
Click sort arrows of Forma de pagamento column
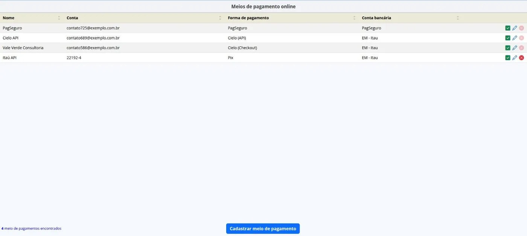tap(354, 18)
